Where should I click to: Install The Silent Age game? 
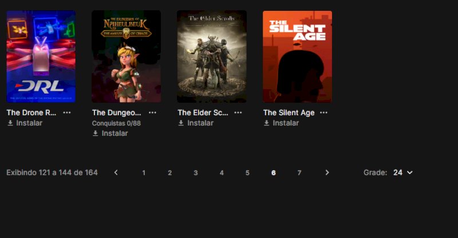tap(282, 123)
